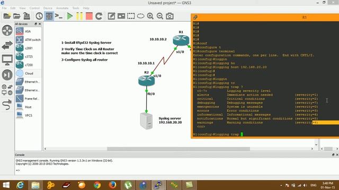
Task: Click the Zoom in magnifier icon
Action: 150,16
